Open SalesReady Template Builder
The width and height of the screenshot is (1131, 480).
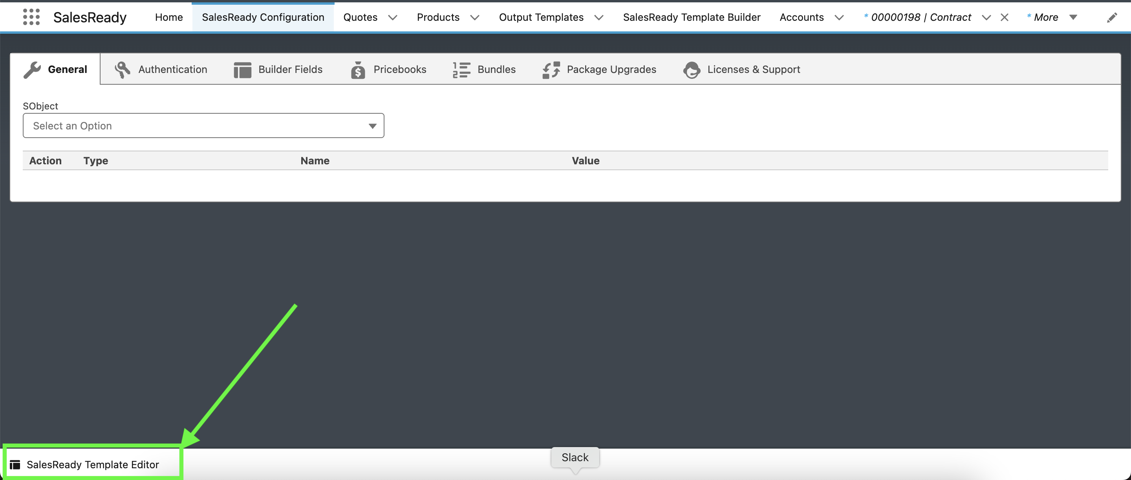(692, 17)
